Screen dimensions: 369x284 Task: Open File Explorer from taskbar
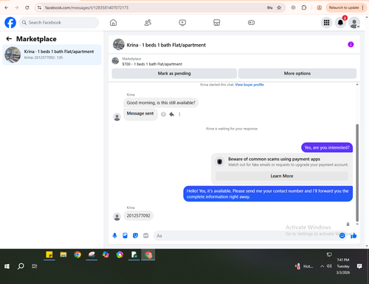click(x=63, y=255)
